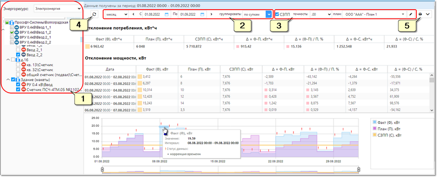Screen dimensions: 437x177
Task: Go to previous period with left arrow
Action: (133, 14)
